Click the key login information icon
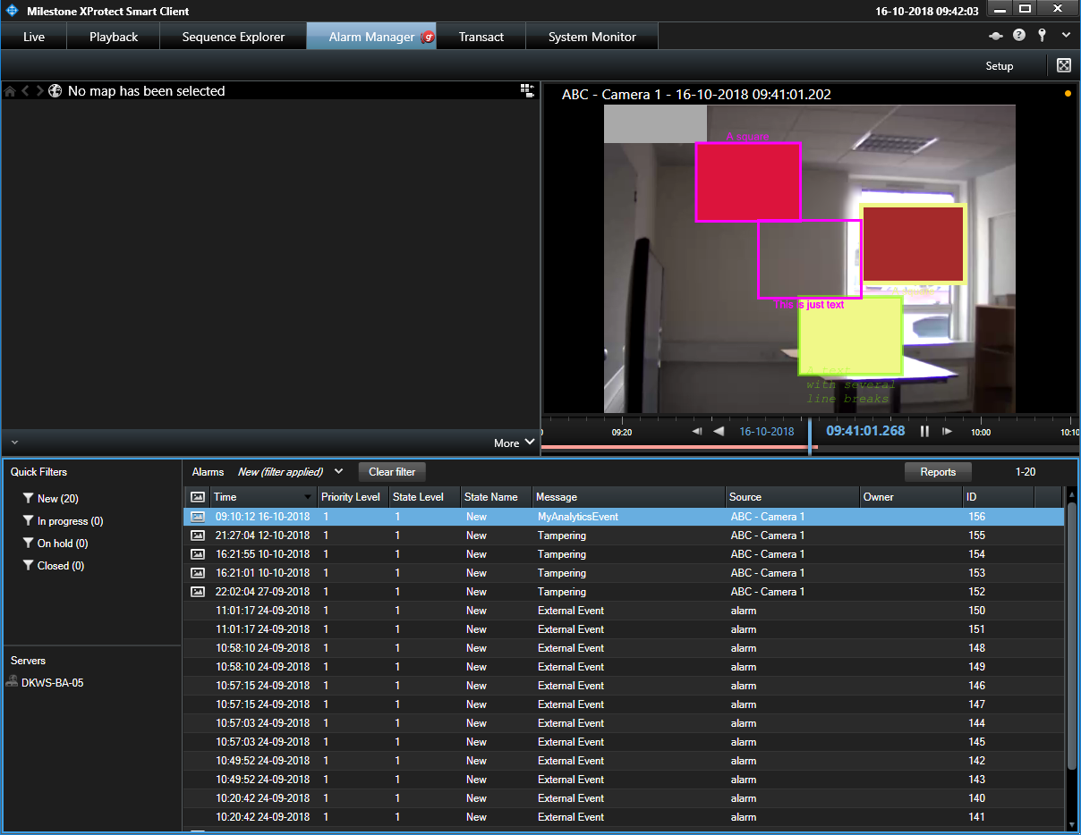The width and height of the screenshot is (1081, 835). click(x=1042, y=36)
